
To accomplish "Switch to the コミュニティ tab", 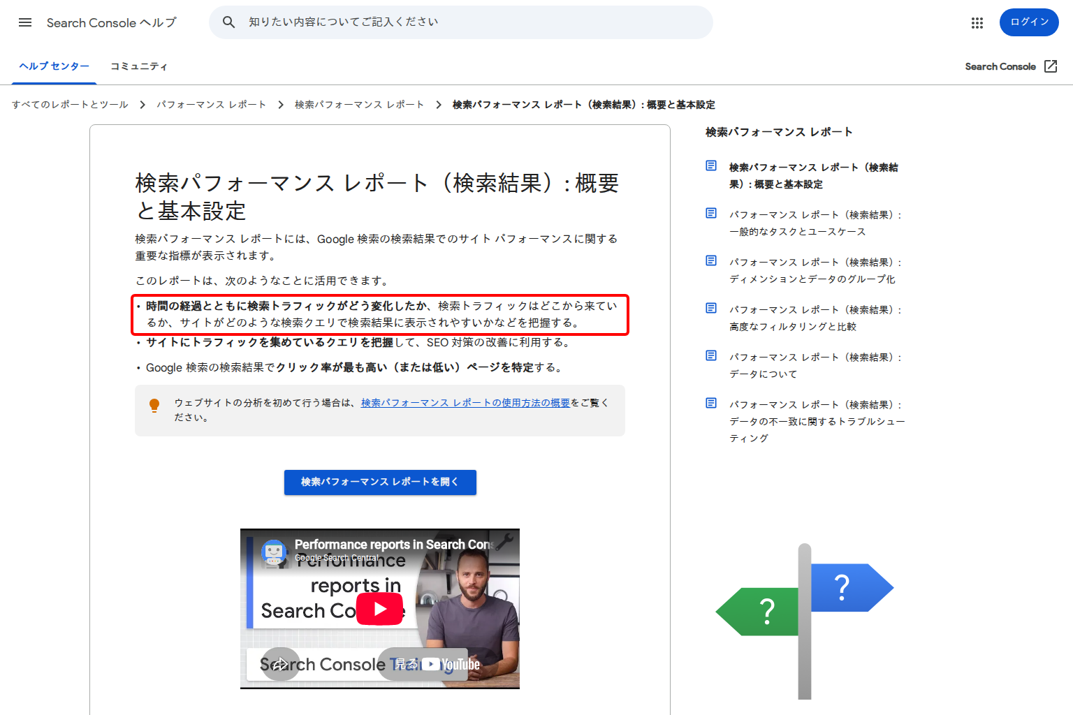I will coord(139,66).
